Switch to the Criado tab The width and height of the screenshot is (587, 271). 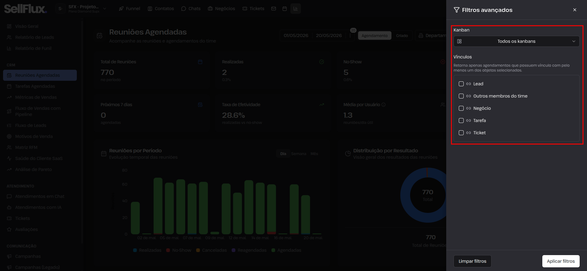coord(402,35)
